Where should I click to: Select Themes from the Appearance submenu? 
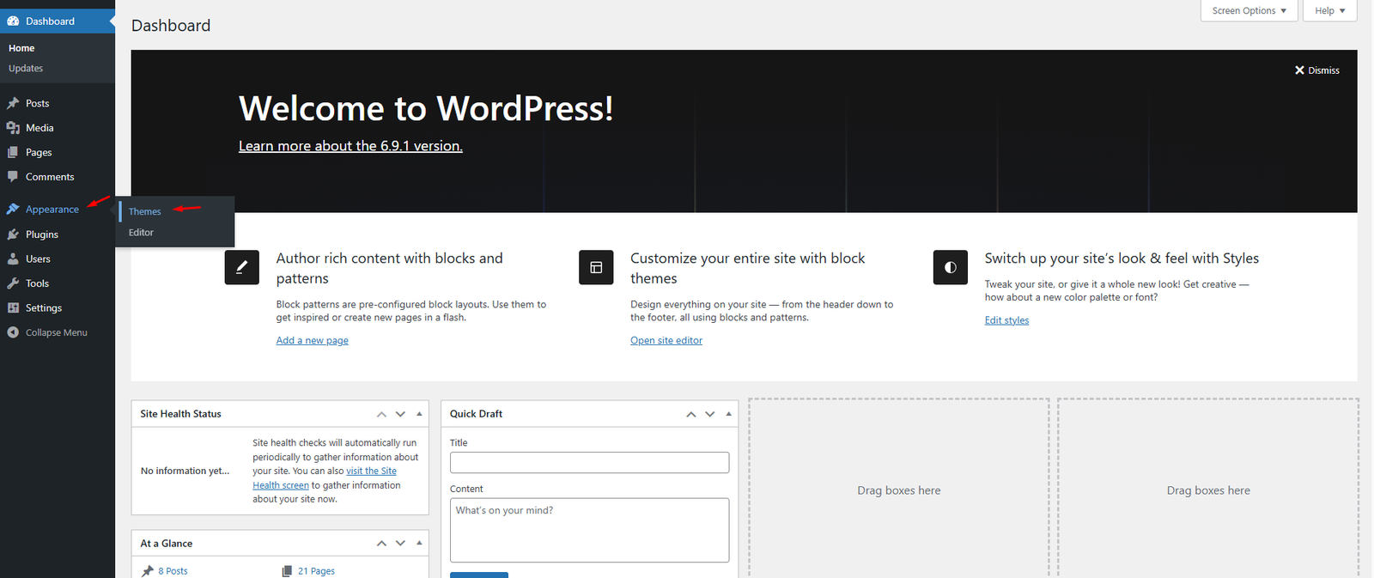[145, 211]
